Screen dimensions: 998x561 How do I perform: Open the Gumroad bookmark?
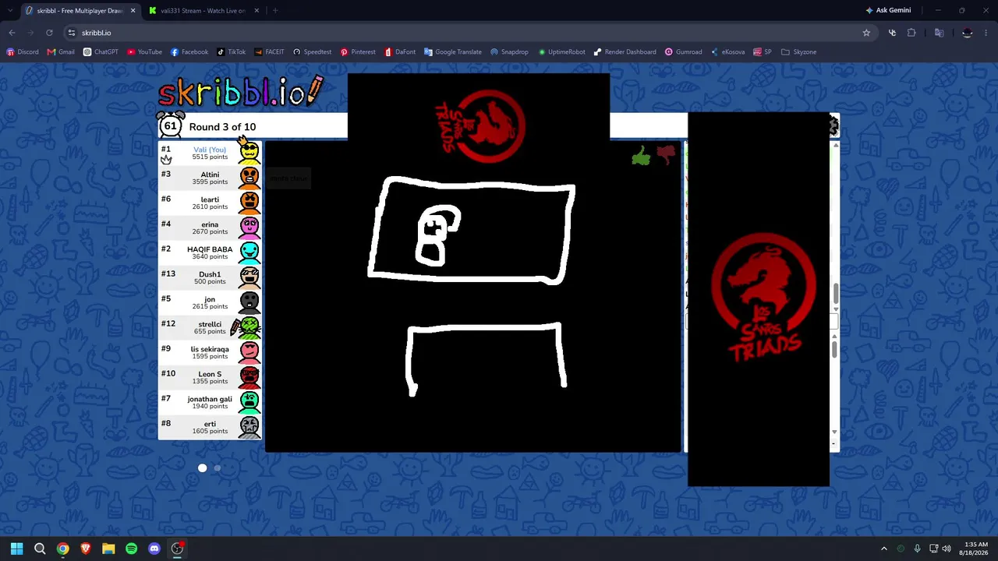tap(684, 52)
